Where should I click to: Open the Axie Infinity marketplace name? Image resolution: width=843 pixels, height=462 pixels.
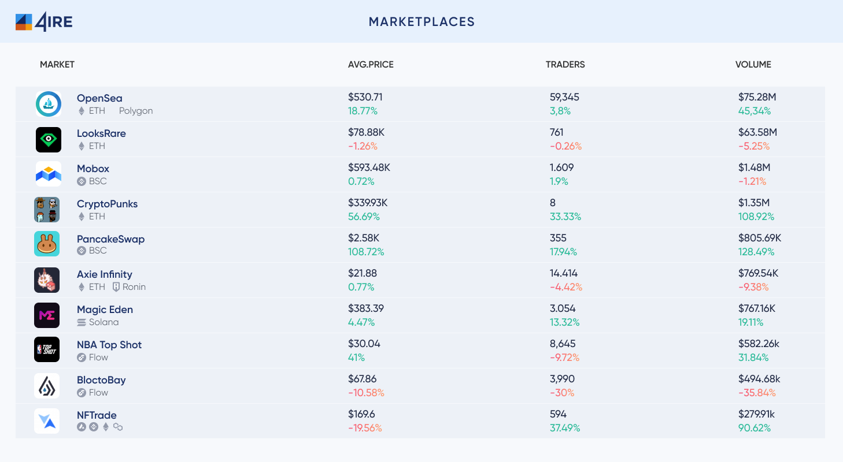105,274
